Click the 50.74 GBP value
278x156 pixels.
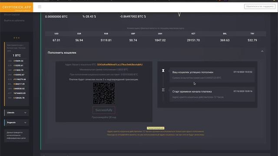[x=133, y=40]
